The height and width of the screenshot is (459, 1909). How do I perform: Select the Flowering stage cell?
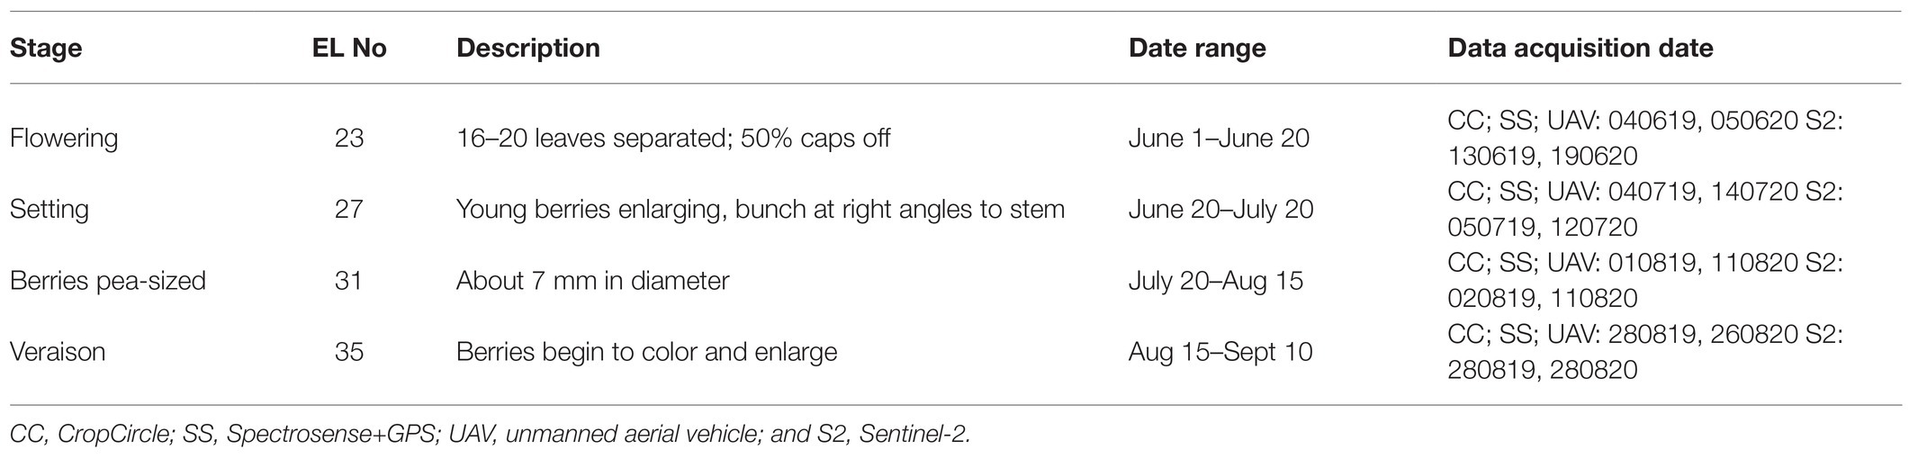pos(64,138)
